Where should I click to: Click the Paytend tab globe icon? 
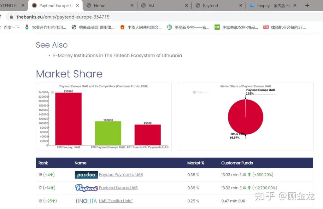coord(198,6)
